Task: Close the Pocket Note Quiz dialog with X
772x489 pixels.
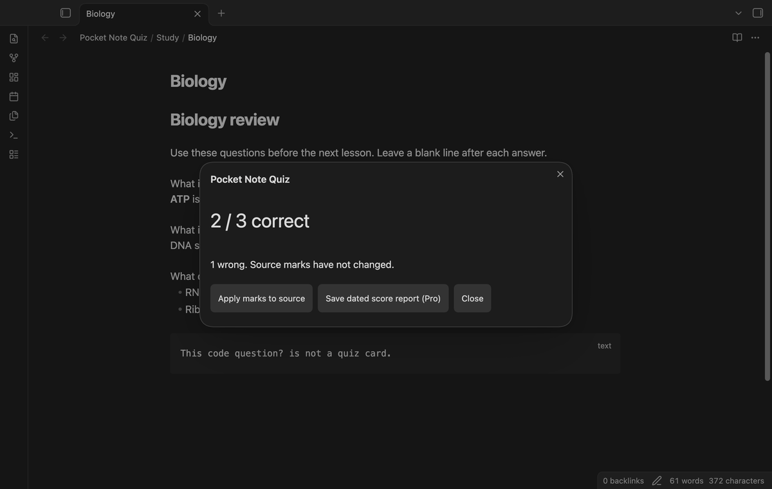Action: [x=560, y=174]
